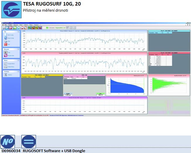Collapse the Measure sidebar panel
This screenshot has height=153, width=191.
18,49
